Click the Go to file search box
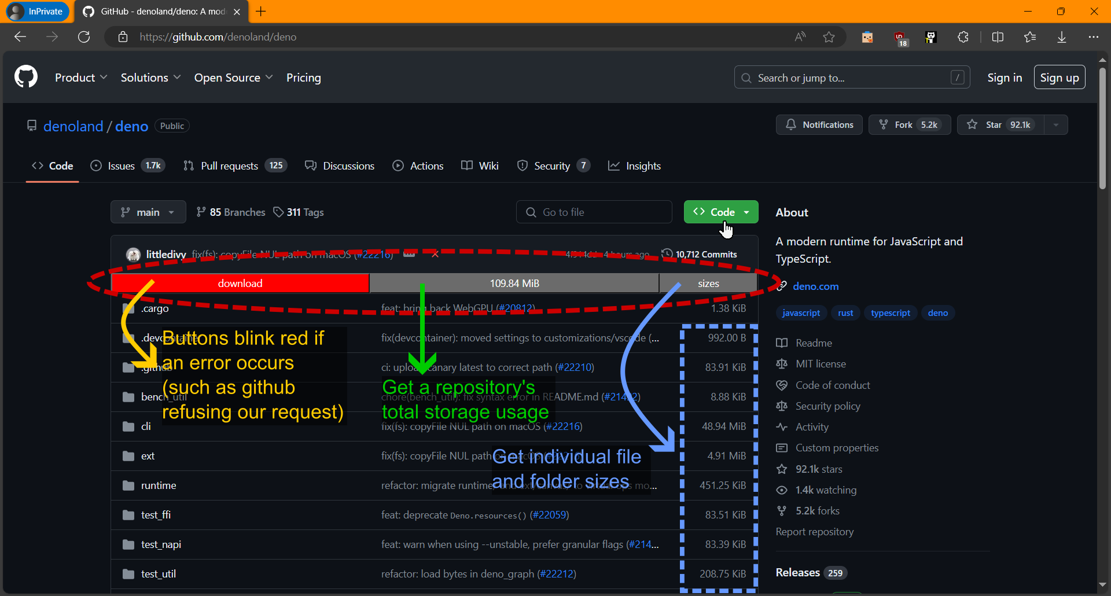Screen dimensions: 1111x596 [594, 212]
